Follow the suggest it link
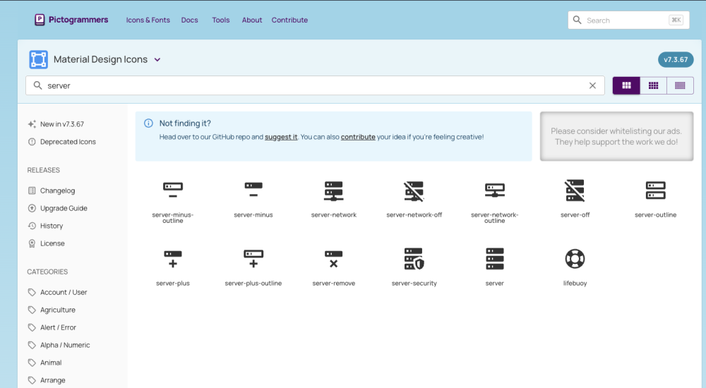 281,137
